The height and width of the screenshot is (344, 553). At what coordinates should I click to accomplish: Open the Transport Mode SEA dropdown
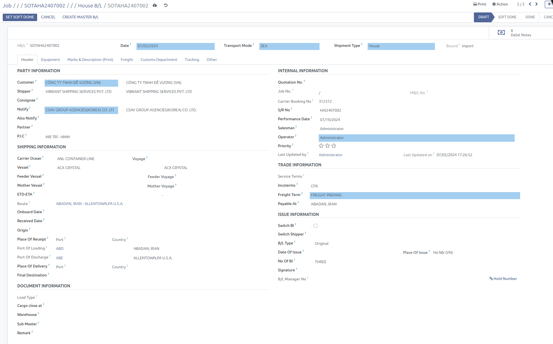pos(289,46)
